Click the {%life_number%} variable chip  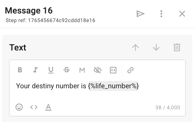113,86
